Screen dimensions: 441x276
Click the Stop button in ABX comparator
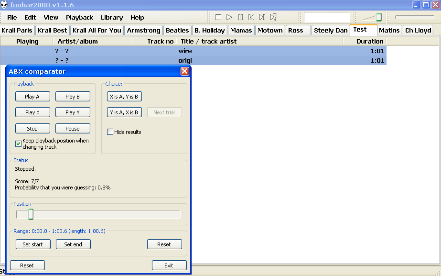32,128
